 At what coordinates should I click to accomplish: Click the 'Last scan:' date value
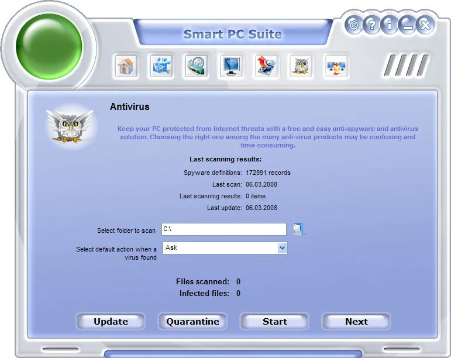click(261, 184)
